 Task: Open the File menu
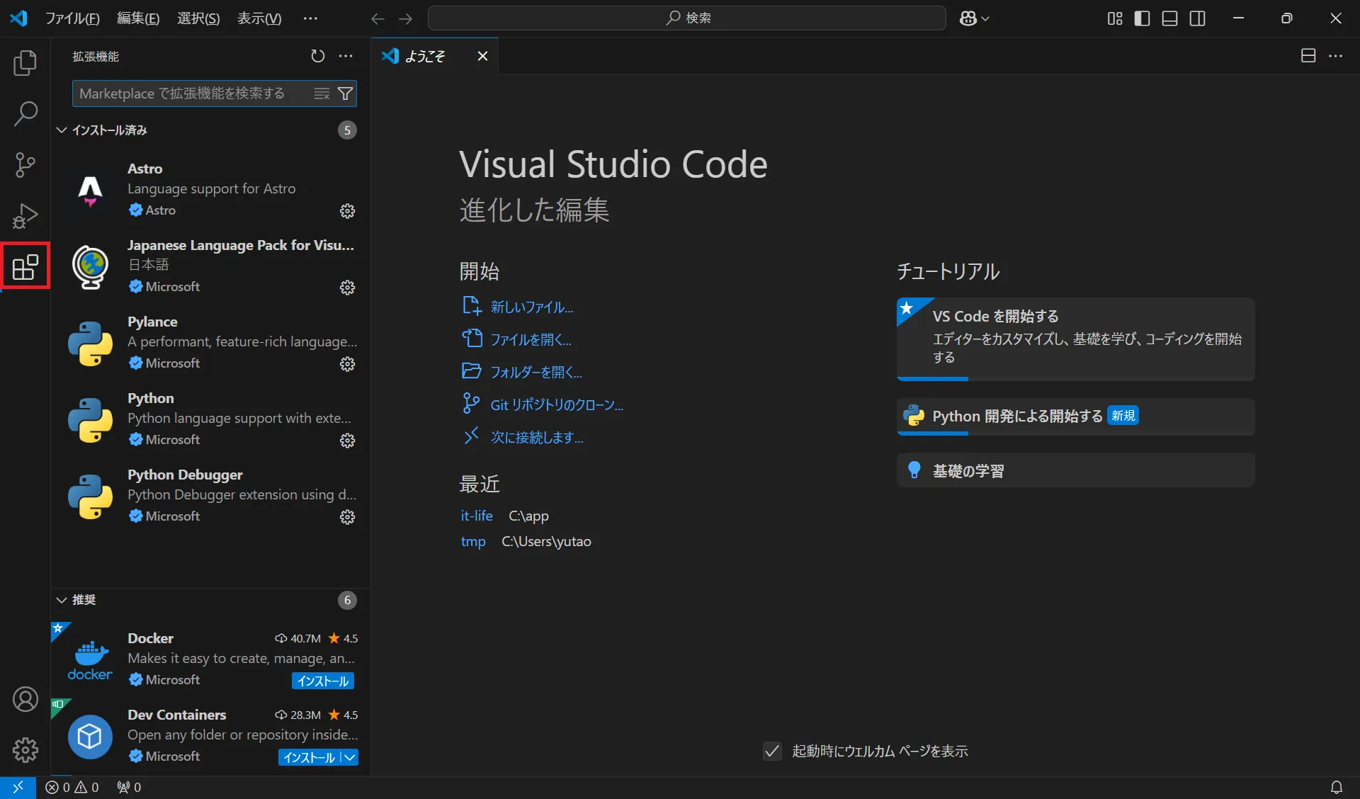(x=72, y=18)
